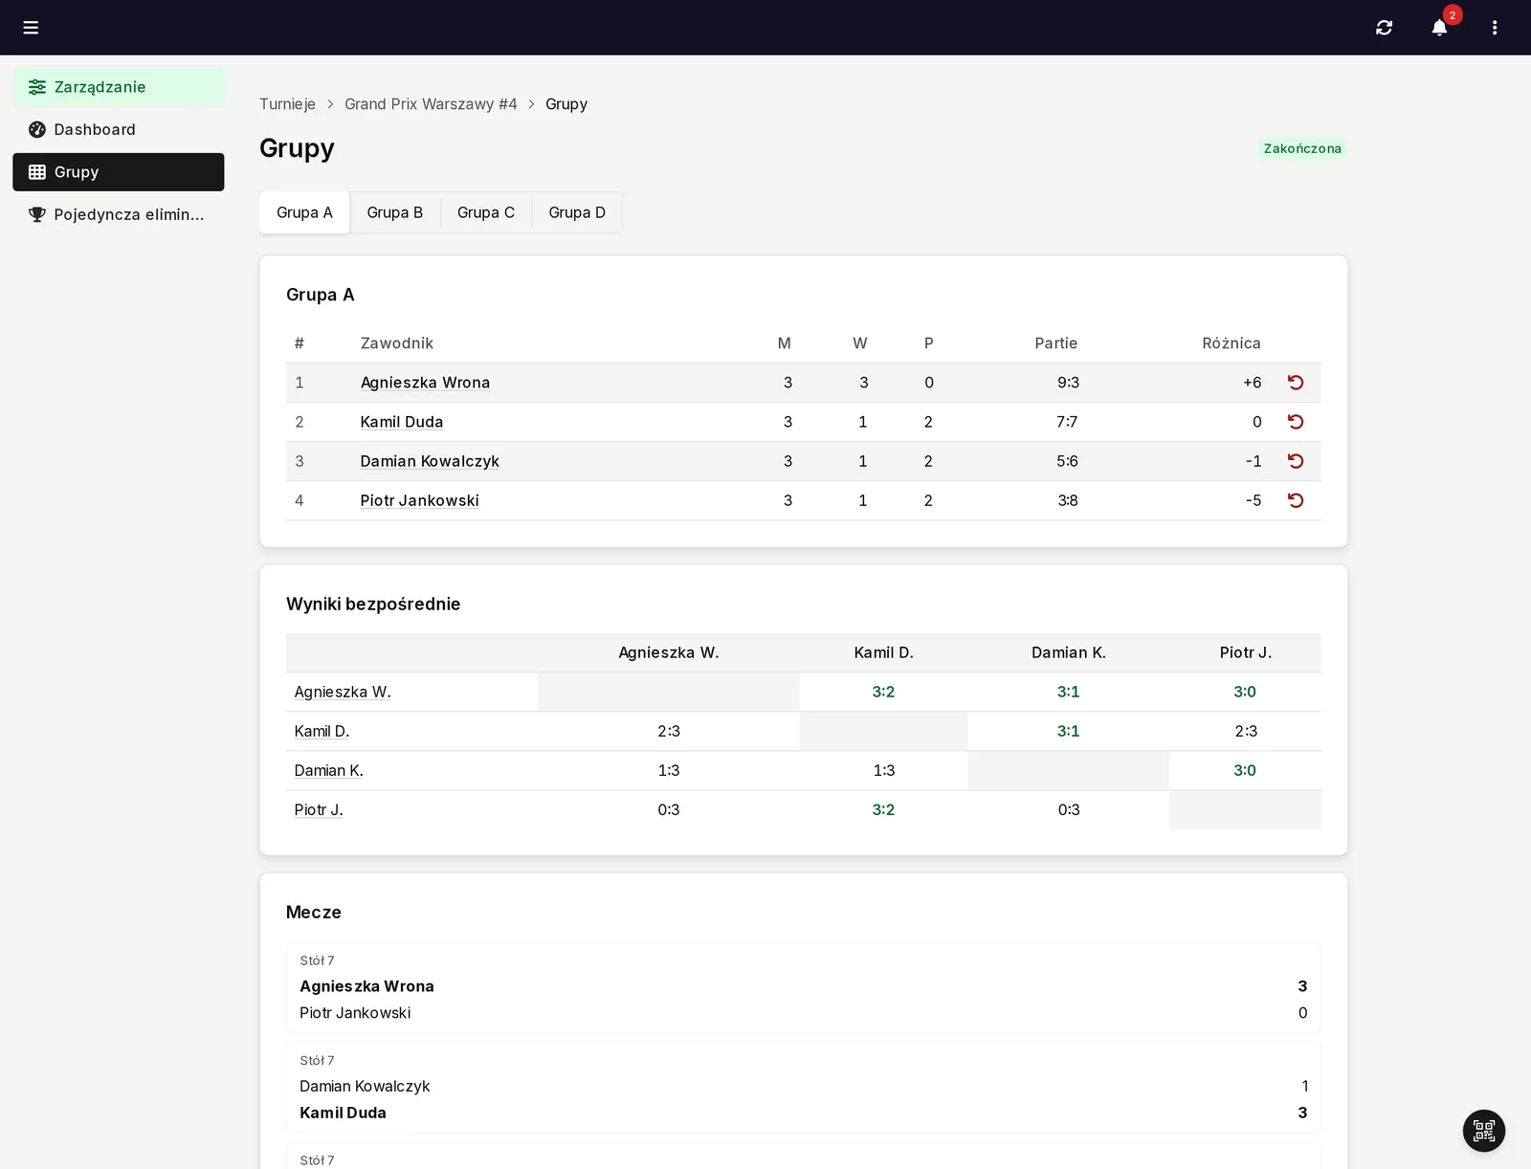
Task: Click Damian K. vs Agnieszka W. 1:3 result
Action: click(669, 770)
